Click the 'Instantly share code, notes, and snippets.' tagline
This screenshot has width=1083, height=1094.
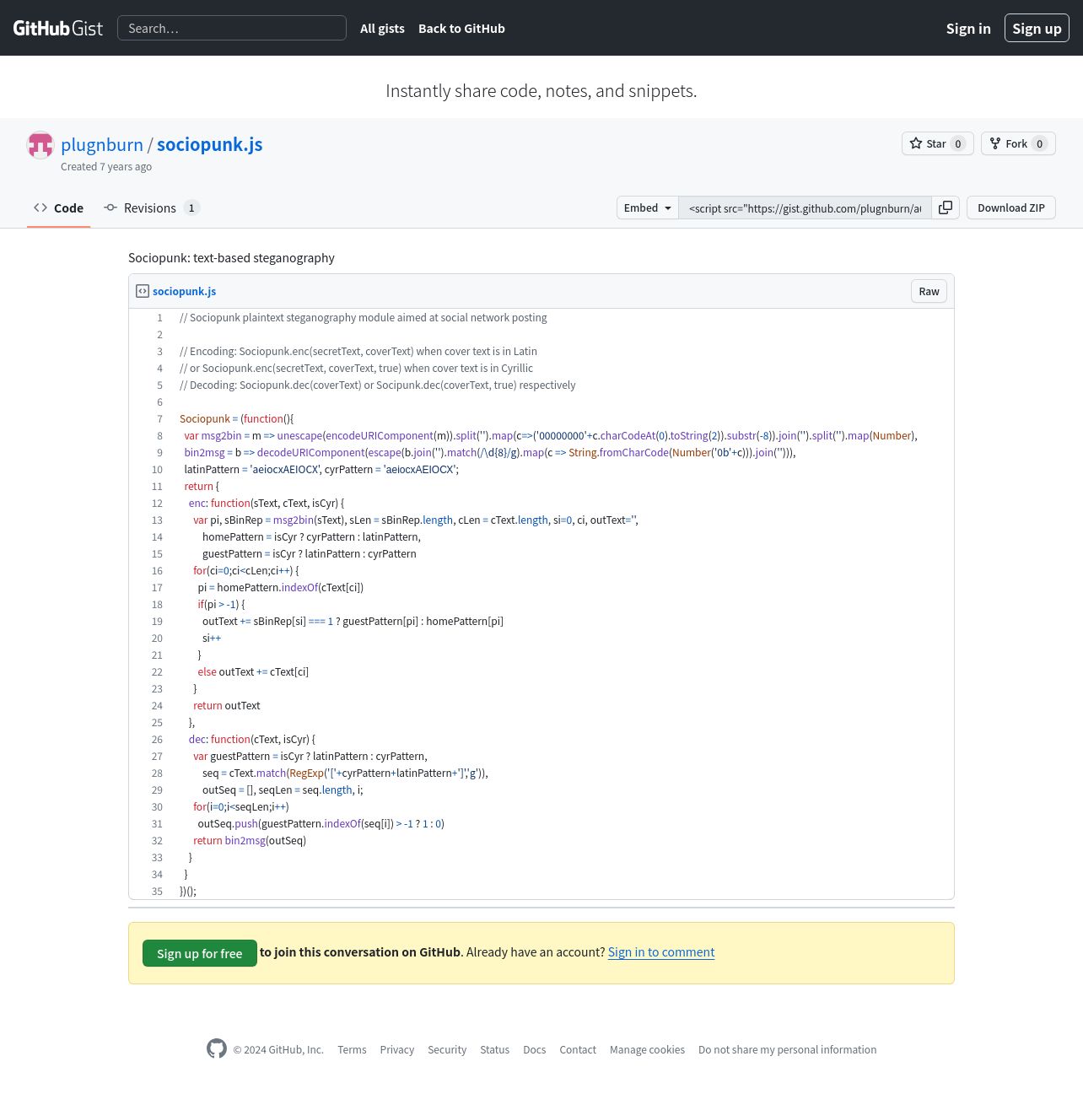(541, 90)
